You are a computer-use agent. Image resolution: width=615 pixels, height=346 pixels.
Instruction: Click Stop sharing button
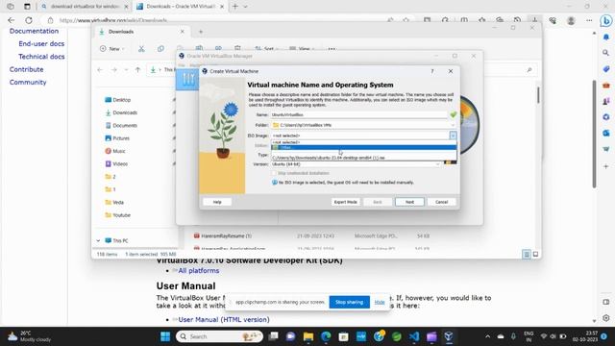pyautogui.click(x=349, y=302)
